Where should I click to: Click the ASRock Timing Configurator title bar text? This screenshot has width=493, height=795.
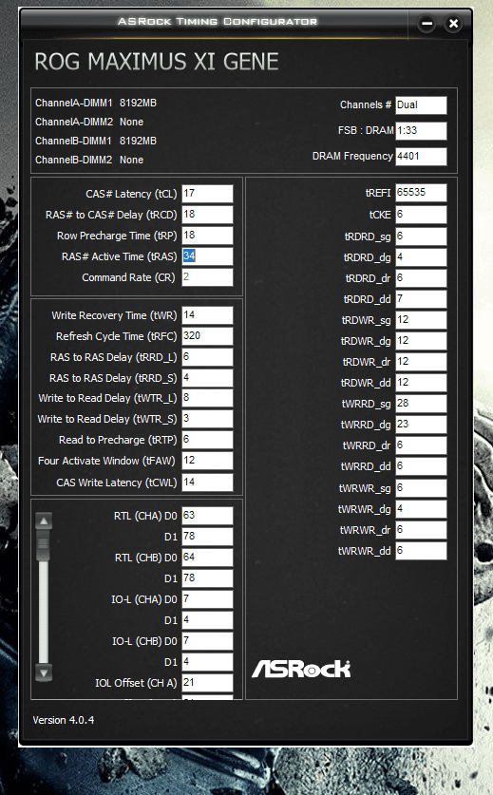tap(218, 21)
